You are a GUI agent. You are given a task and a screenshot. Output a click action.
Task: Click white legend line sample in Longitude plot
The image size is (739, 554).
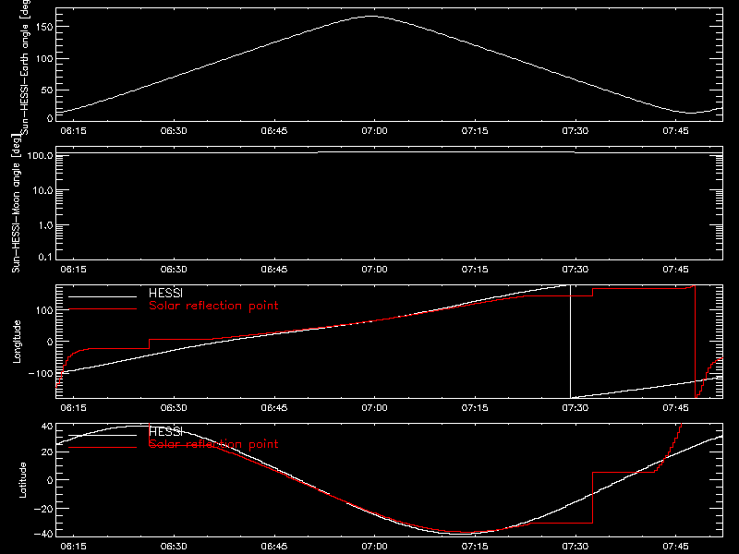103,296
